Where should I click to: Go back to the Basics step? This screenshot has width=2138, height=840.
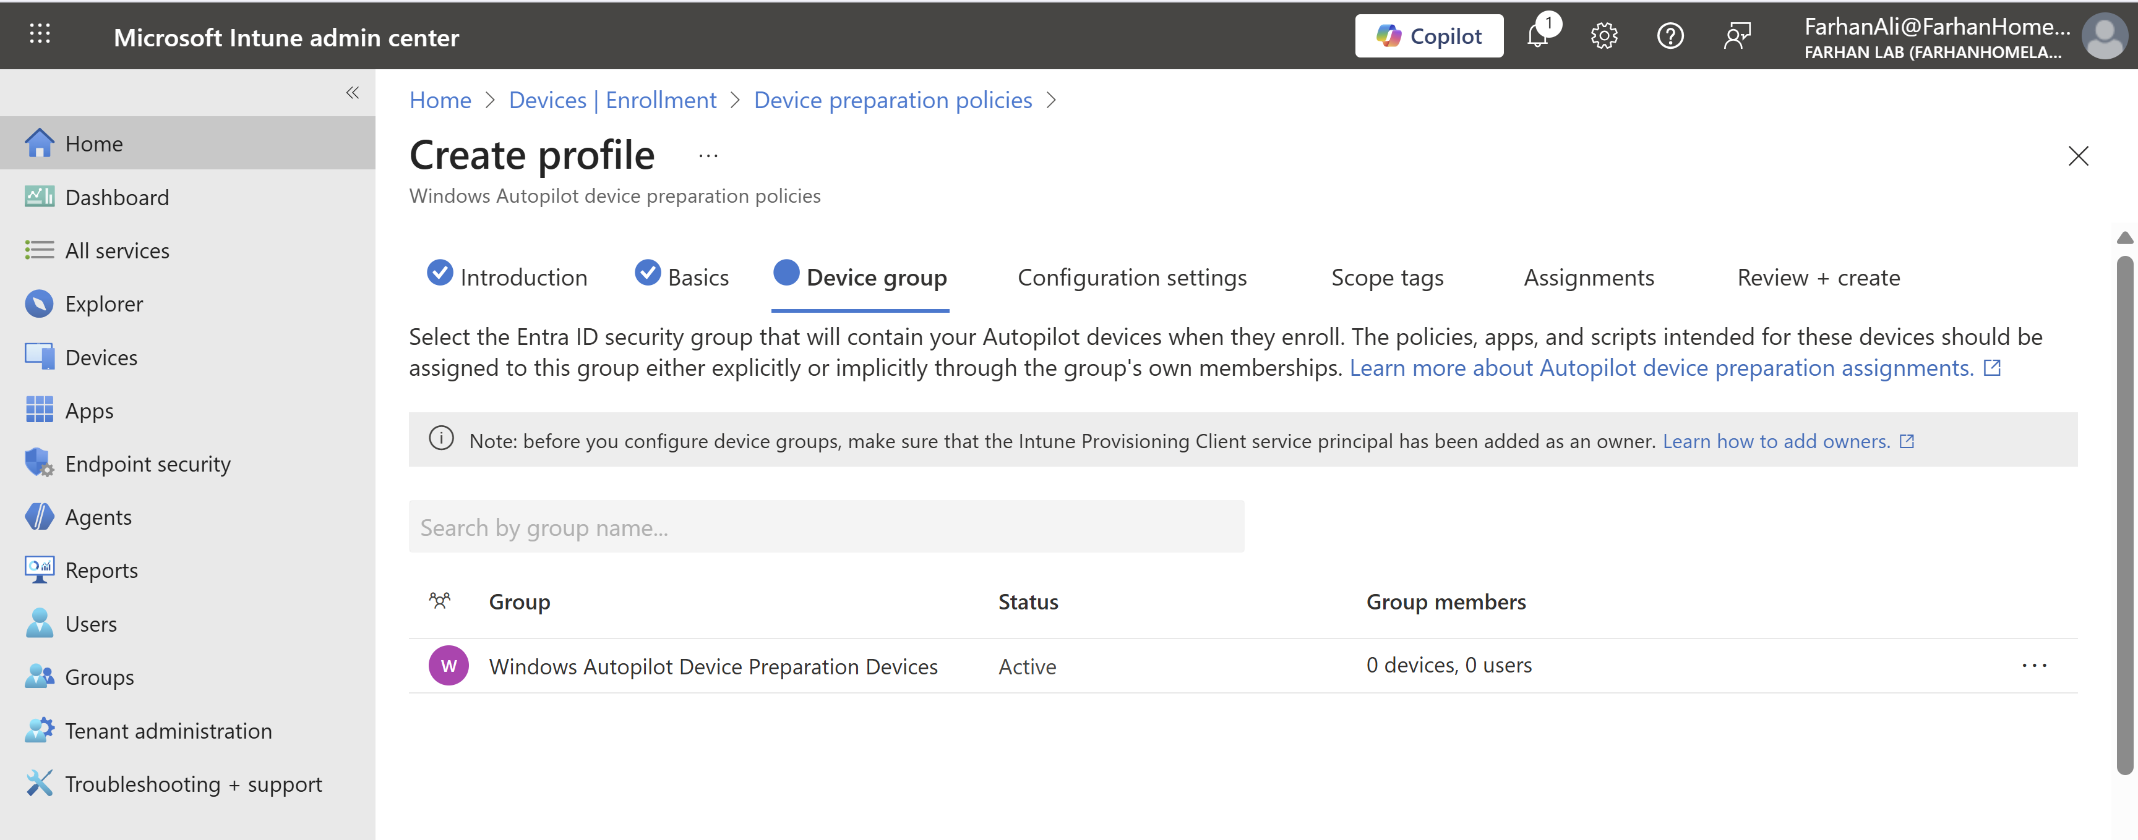click(x=697, y=277)
